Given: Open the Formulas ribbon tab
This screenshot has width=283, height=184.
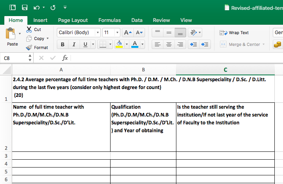Looking at the screenshot, I should click(x=109, y=20).
